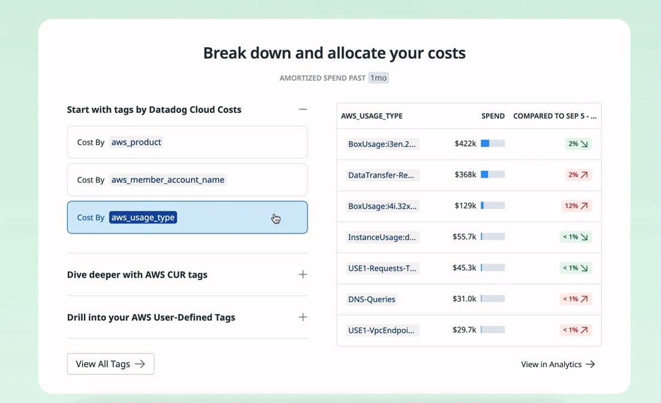Expand the Drill into your AWS User-Defined Tags section
Viewport: 661px width, 403px height.
pos(303,317)
